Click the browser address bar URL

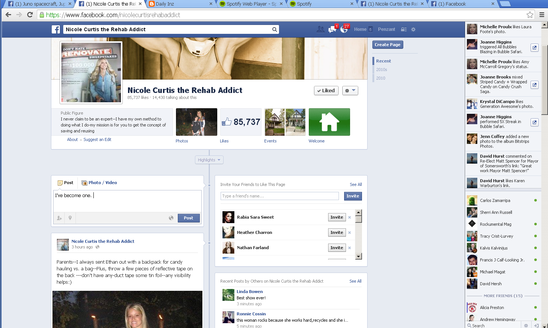tap(113, 15)
